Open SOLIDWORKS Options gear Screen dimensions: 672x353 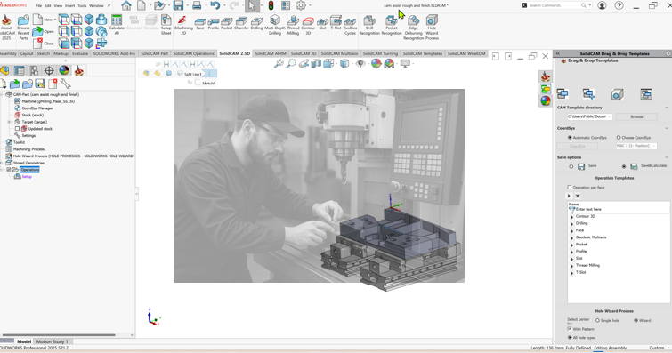click(301, 5)
